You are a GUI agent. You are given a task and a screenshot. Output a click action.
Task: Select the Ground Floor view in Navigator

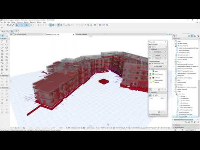click(184, 105)
